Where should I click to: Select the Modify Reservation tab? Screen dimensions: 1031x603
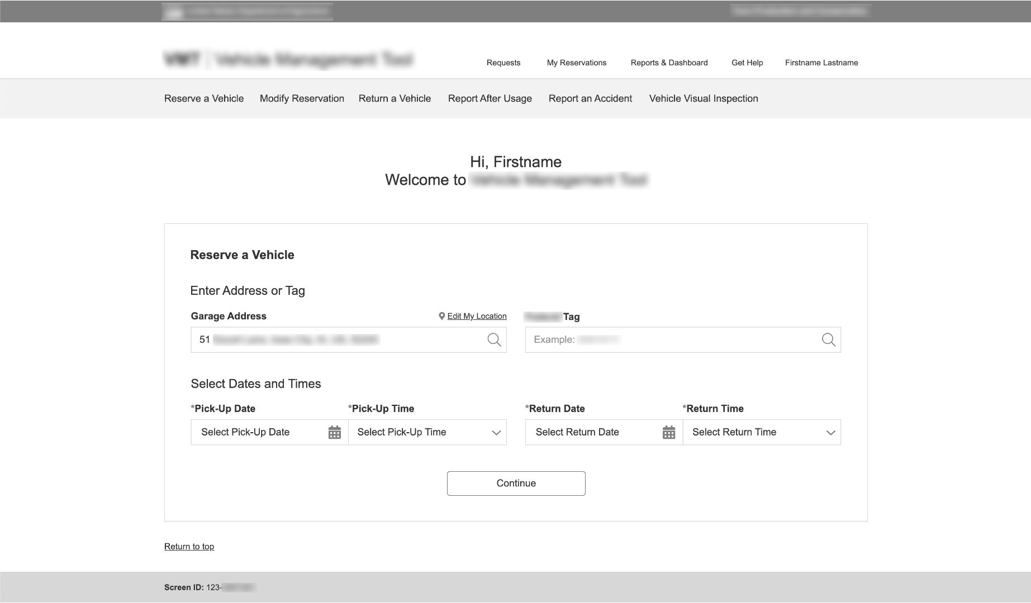[301, 98]
